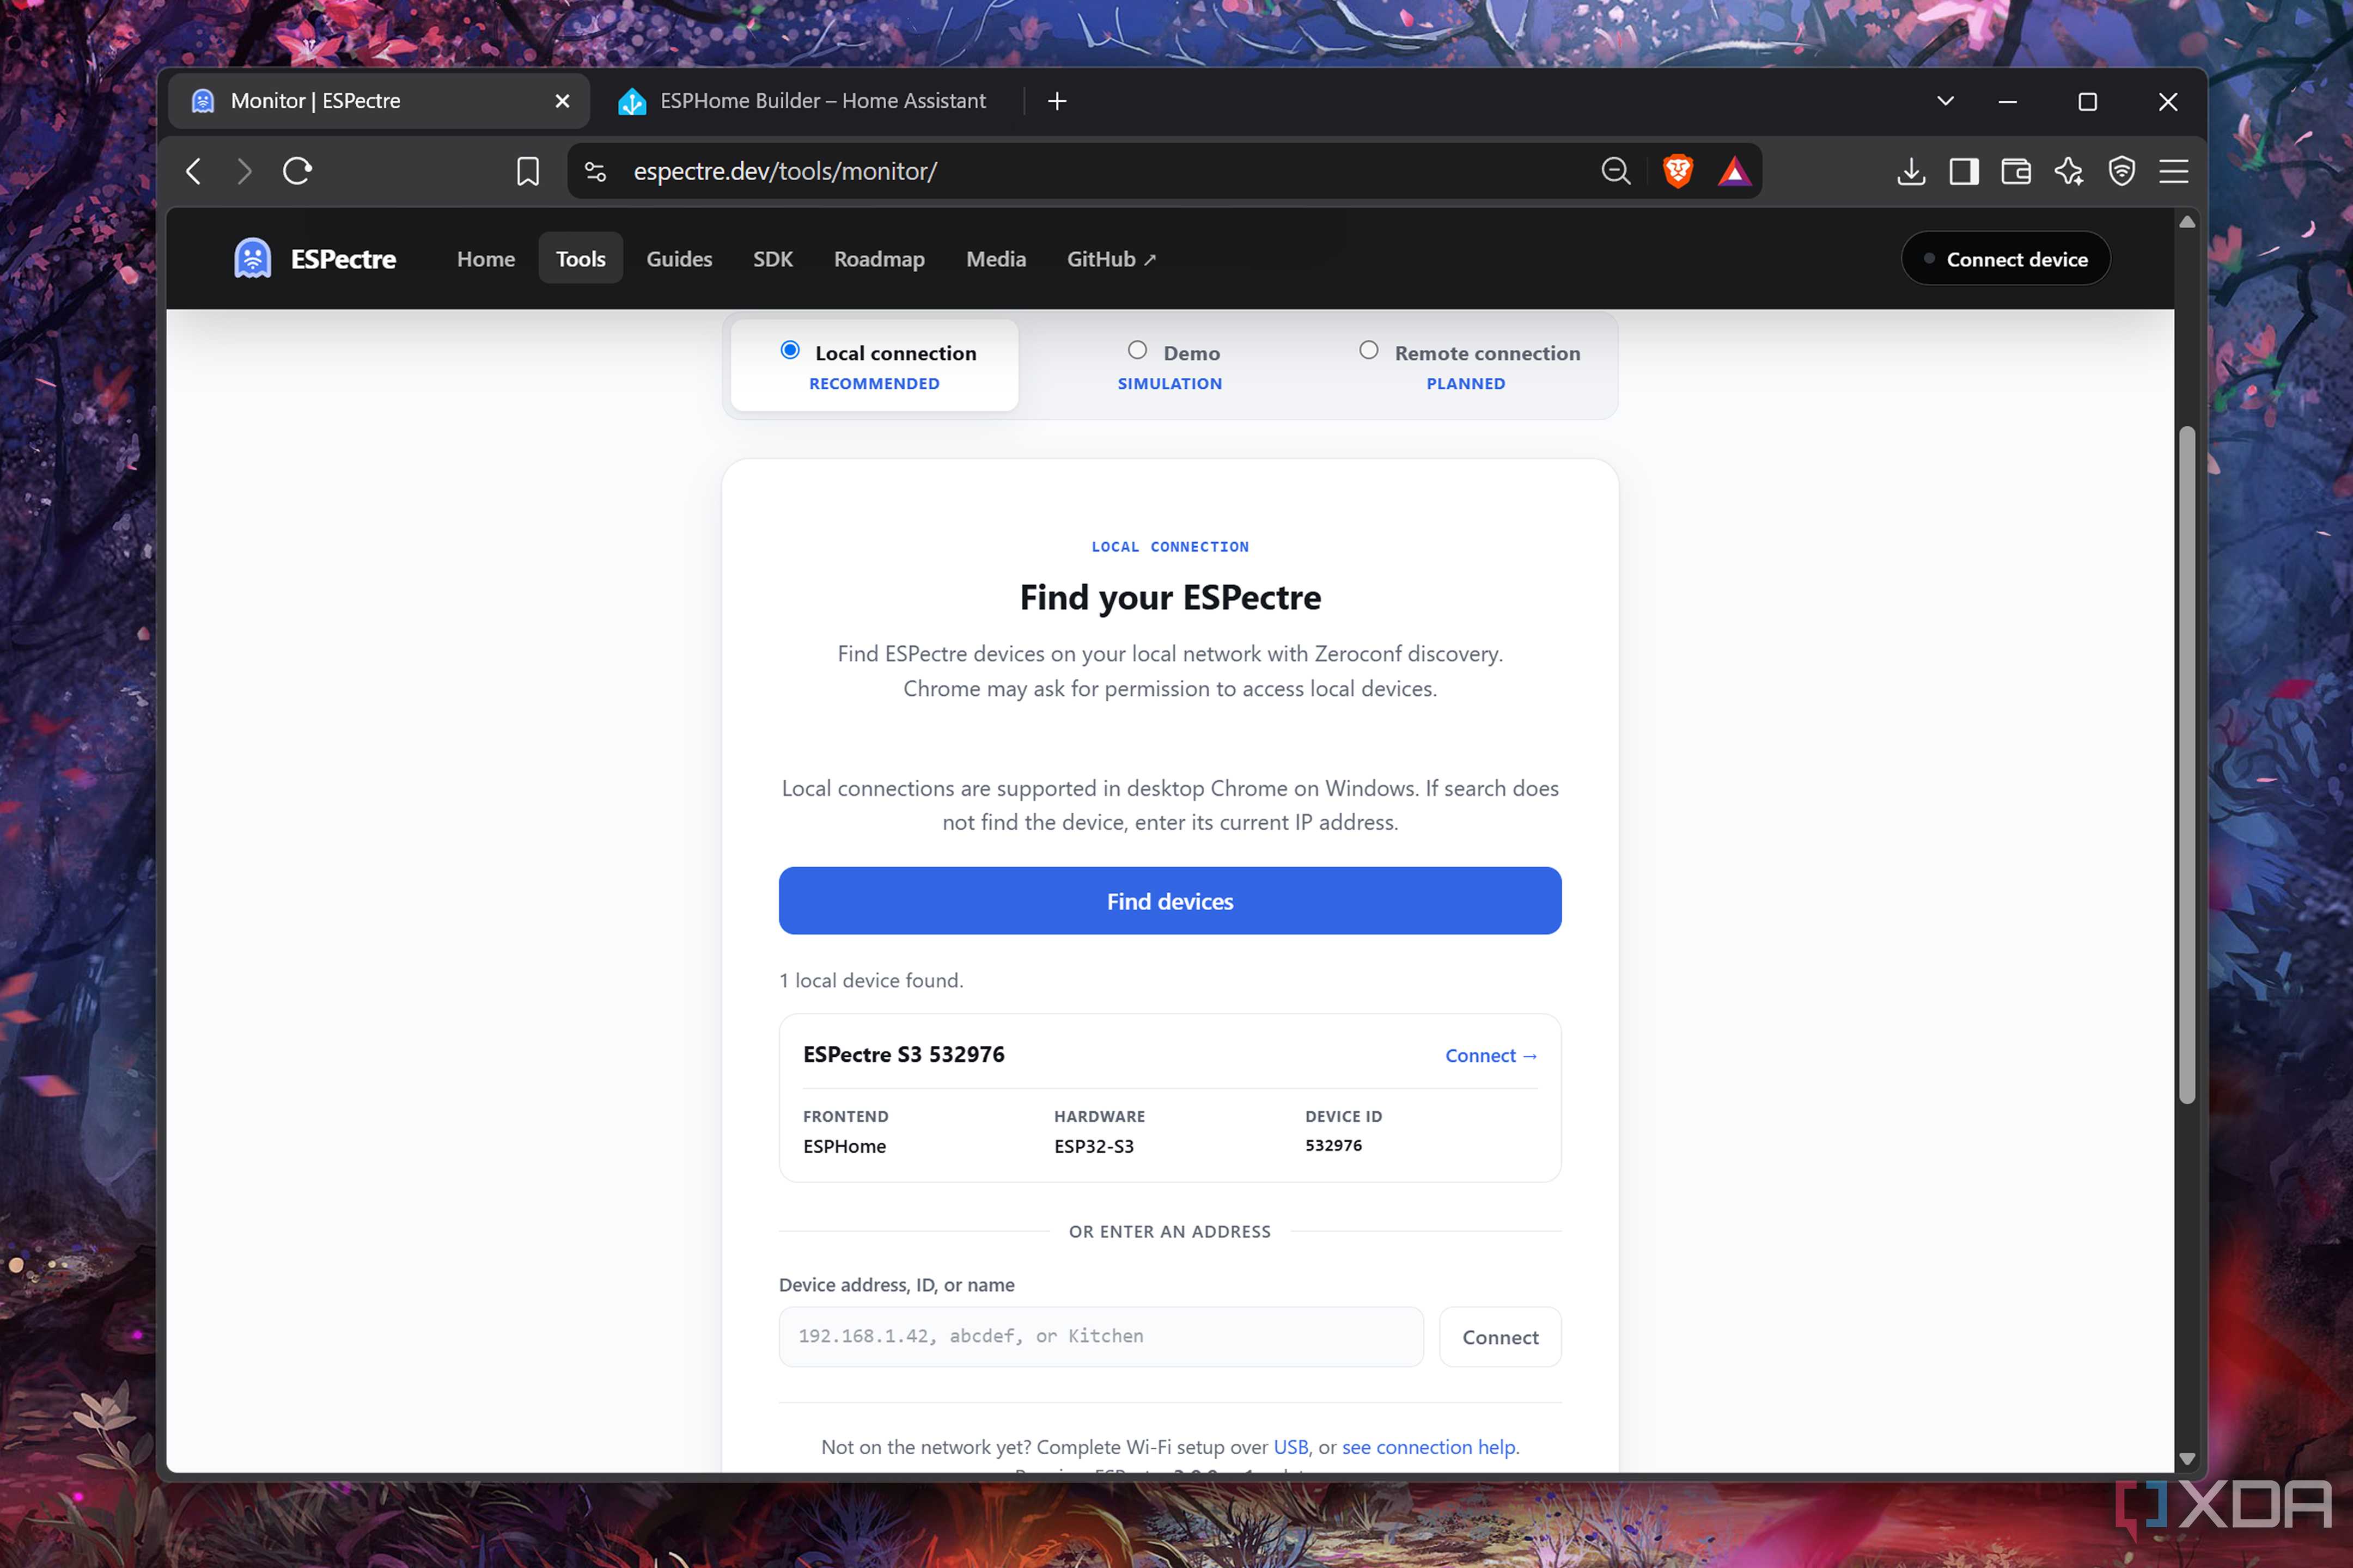Open site settings icon in address bar
This screenshot has height=1568, width=2353.
596,171
